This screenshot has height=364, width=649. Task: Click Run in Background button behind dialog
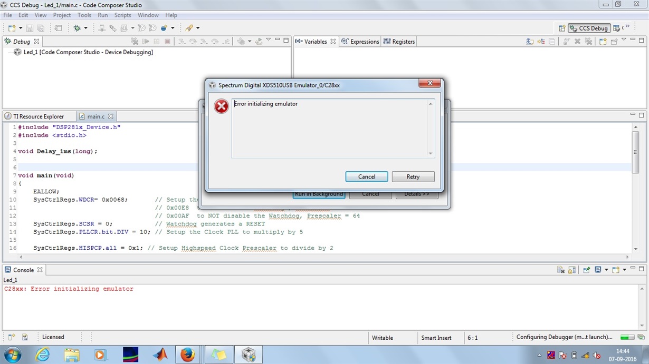pos(319,194)
